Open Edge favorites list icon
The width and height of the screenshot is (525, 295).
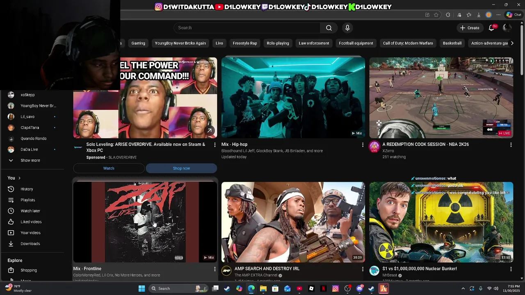coord(469,15)
